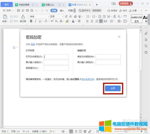Click the 高级 link in dialog
Viewport: 150px width, 134px height.
[x=33, y=44]
